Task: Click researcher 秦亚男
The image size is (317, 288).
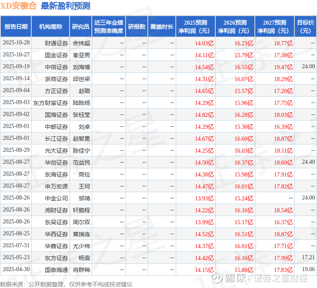Action: [x=82, y=55]
